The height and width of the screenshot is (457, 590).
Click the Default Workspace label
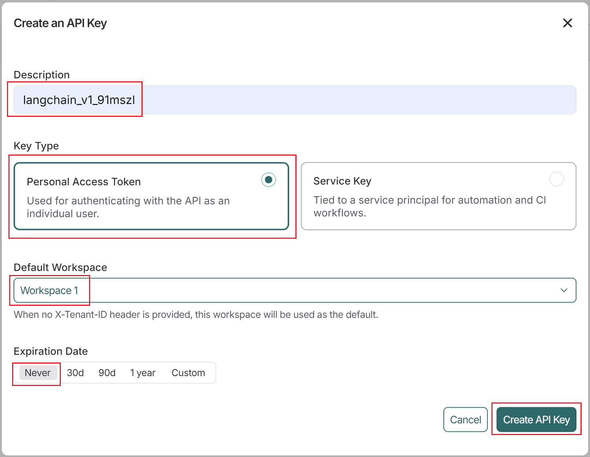60,267
